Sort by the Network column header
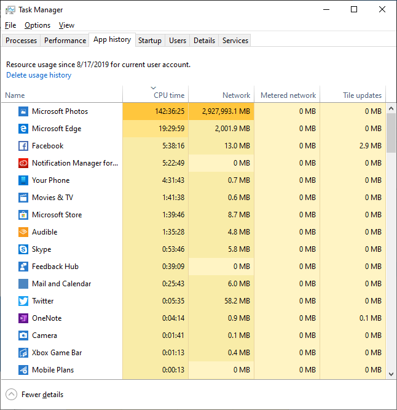397x410 pixels. [x=221, y=94]
